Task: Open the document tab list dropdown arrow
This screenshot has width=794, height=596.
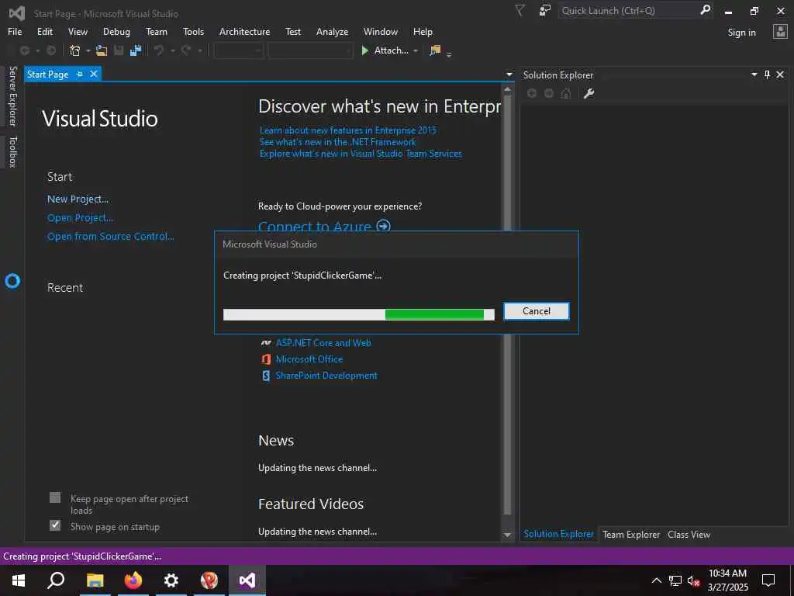Action: (x=509, y=74)
